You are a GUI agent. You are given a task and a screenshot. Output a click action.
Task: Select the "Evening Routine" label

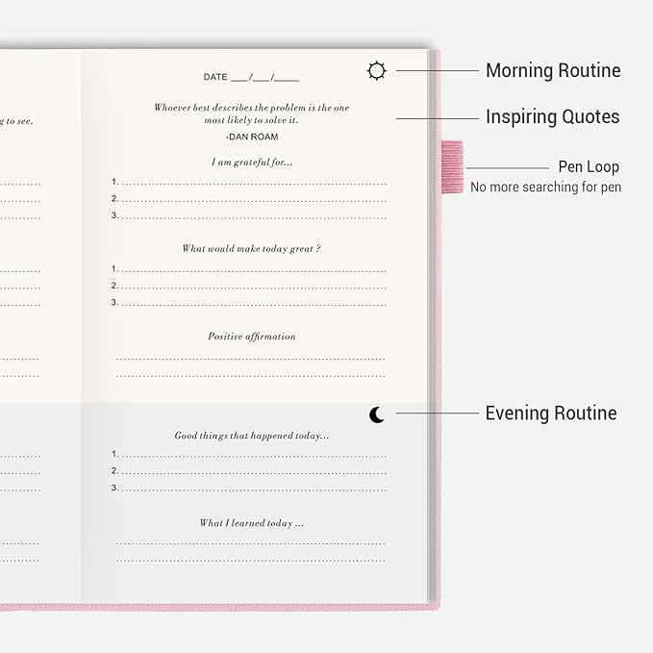click(550, 414)
